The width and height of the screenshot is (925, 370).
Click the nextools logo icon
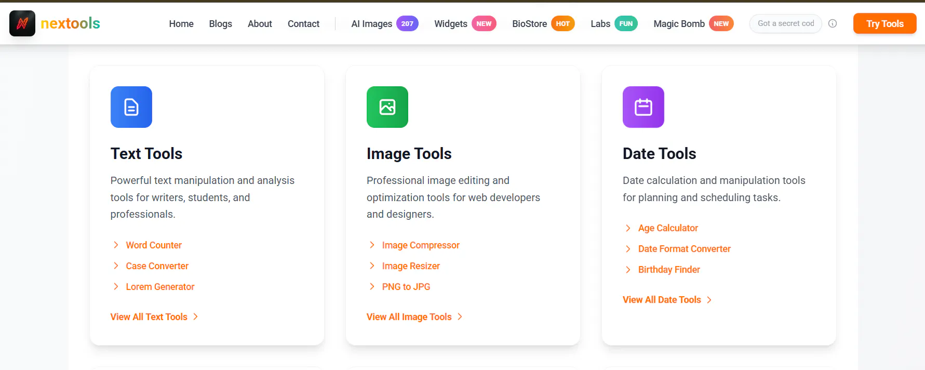pyautogui.click(x=22, y=23)
